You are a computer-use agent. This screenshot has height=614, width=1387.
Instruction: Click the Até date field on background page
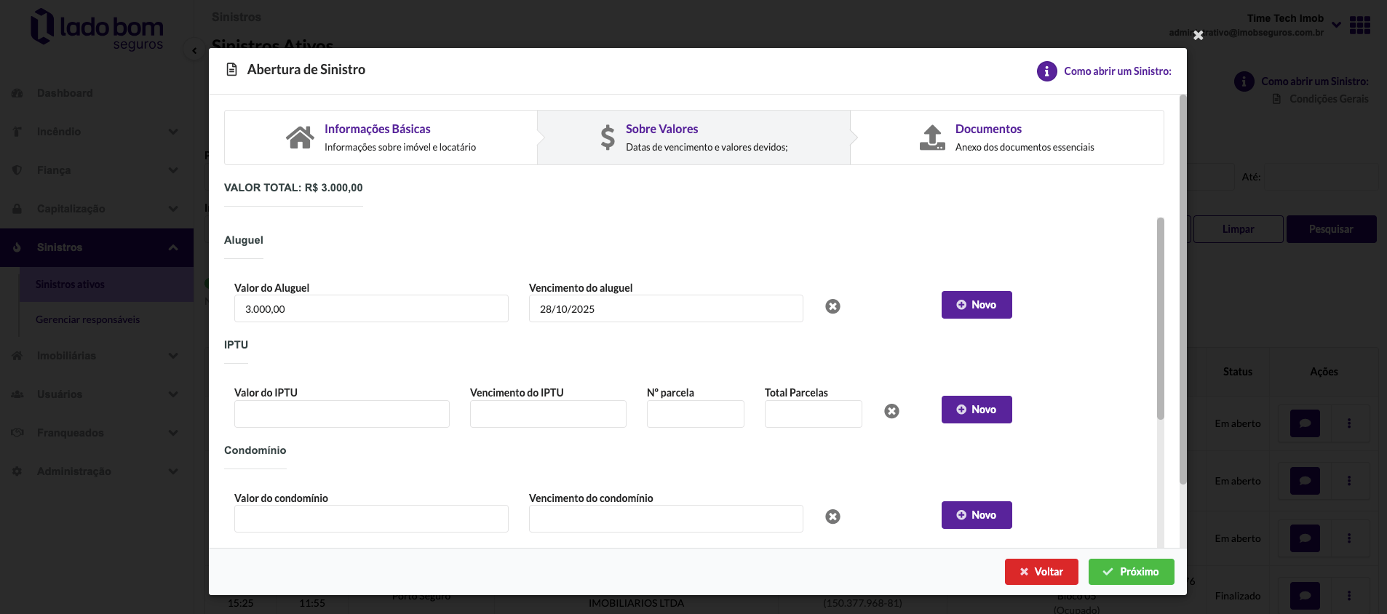[1322, 177]
